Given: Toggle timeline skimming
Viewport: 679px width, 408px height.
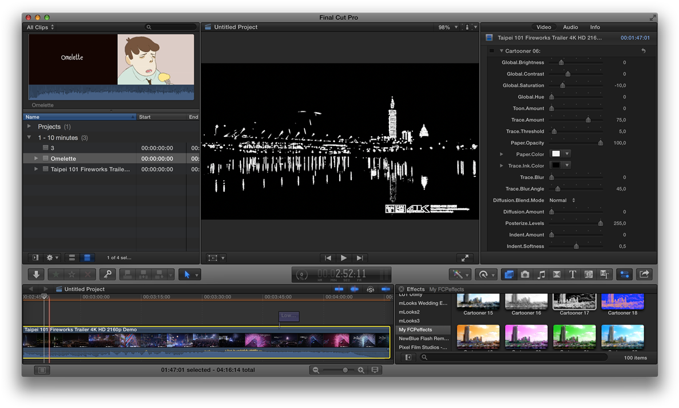Looking at the screenshot, I should [339, 289].
